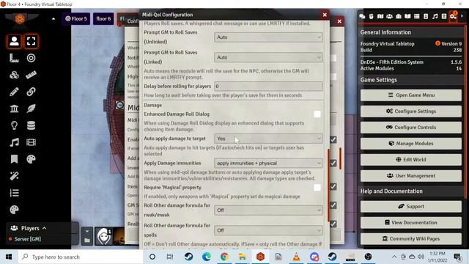Screen dimensions: 469x264
Task: Switch to floor 6 scene
Action: (103, 18)
